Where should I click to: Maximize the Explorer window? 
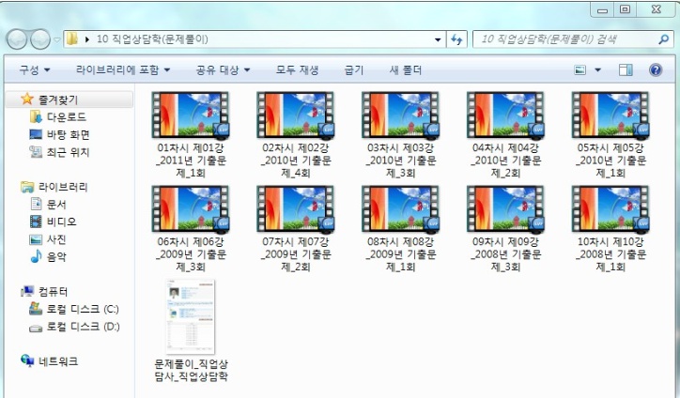coord(625,9)
